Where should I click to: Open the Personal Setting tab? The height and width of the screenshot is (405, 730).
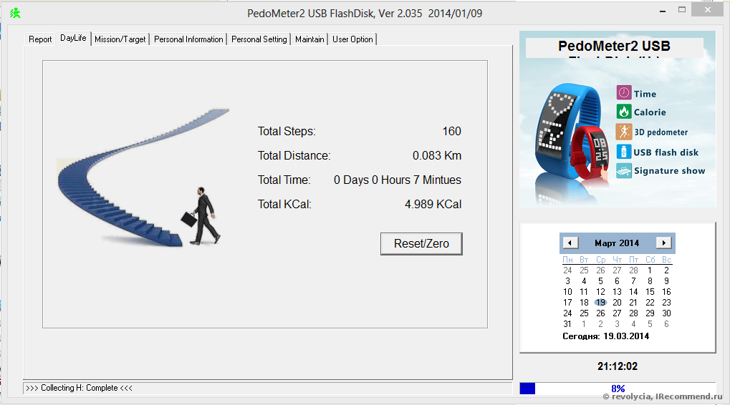point(259,39)
